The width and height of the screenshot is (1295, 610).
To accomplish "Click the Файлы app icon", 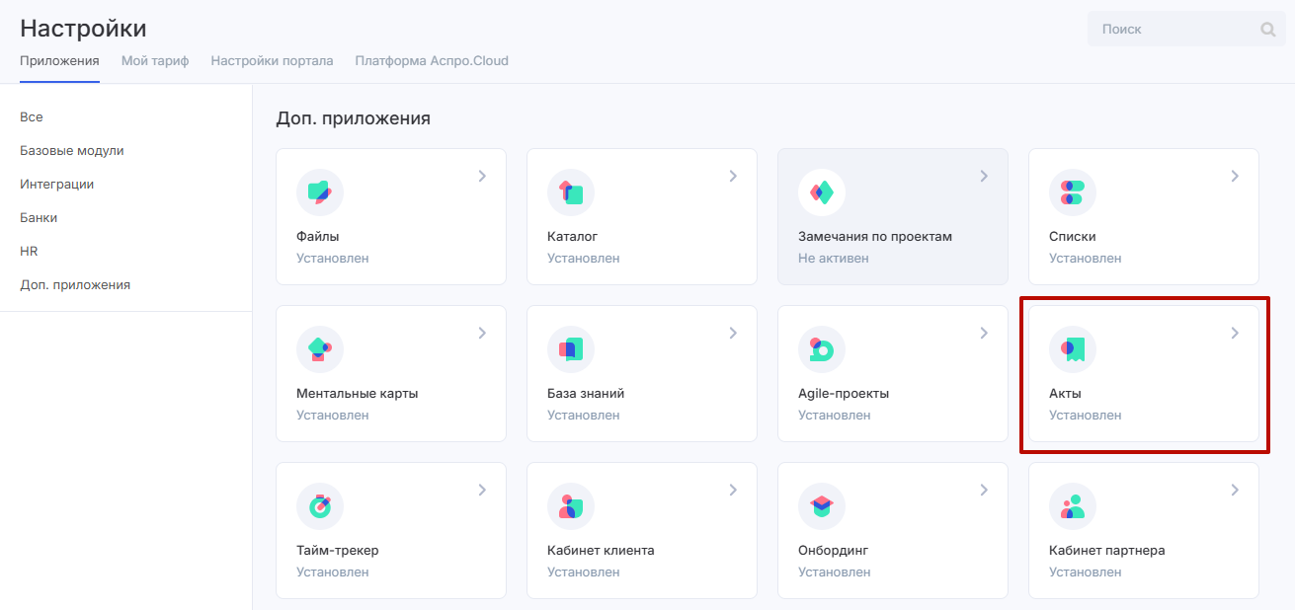I will coord(320,192).
